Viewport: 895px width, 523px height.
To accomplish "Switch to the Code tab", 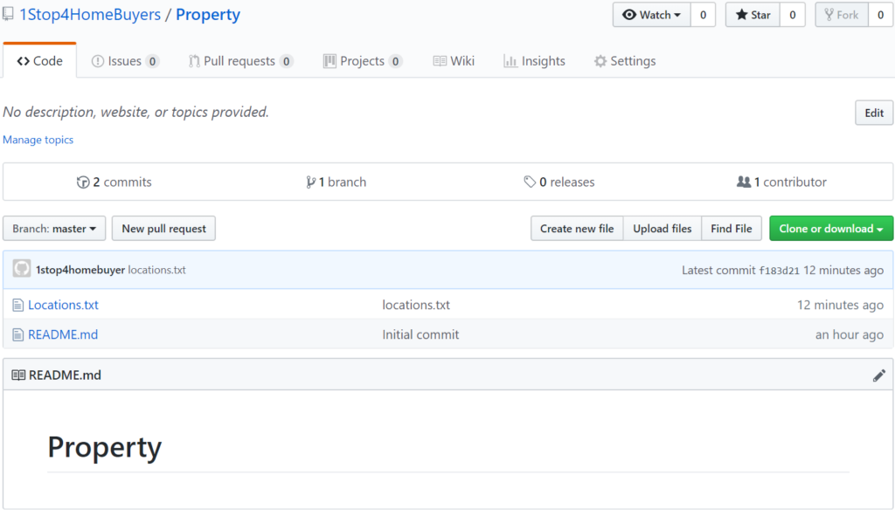I will coord(39,61).
